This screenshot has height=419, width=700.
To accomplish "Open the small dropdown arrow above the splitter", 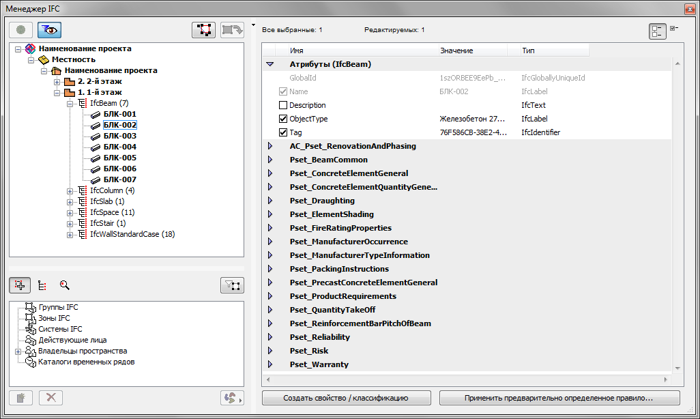I will (253, 25).
